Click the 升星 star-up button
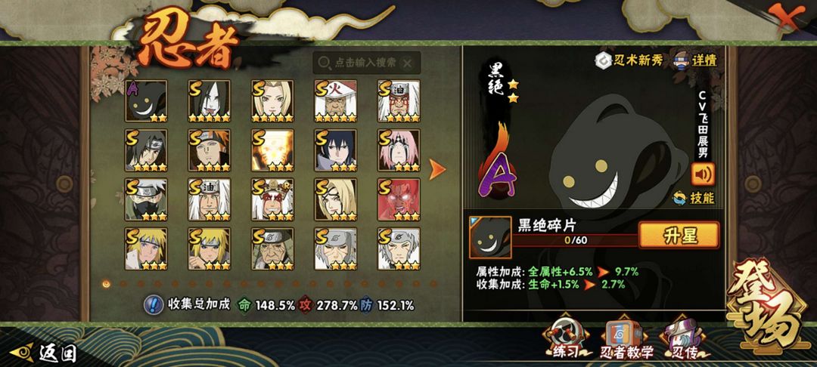This screenshot has width=817, height=367. (x=679, y=235)
